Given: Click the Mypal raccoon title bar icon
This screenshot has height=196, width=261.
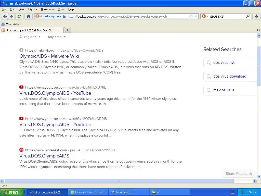Looking at the screenshot, I should point(3,3).
